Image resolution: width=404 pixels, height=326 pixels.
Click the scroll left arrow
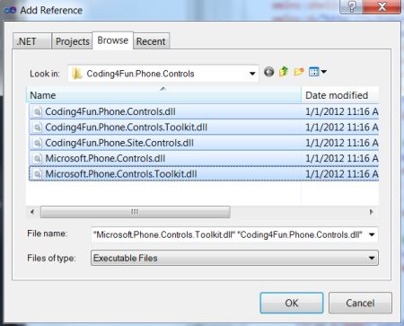tap(32, 212)
